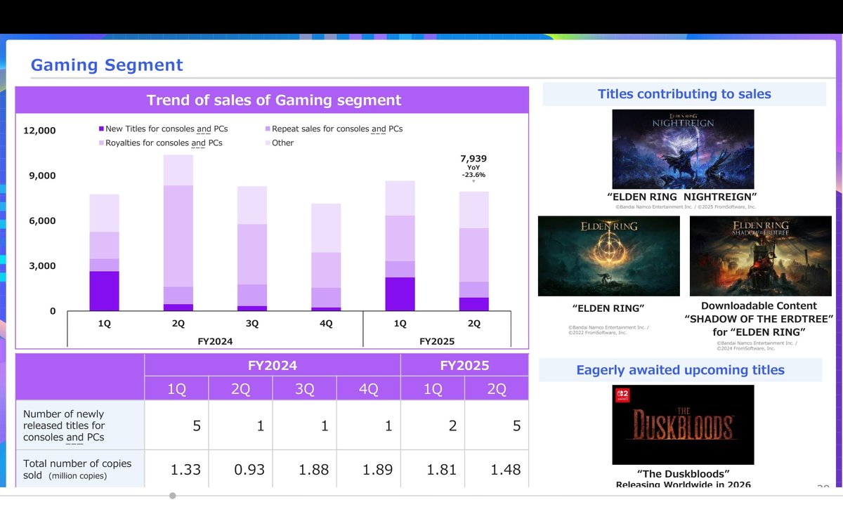The width and height of the screenshot is (843, 507).
Task: Click the 'Total number of copies sold' row label
Action: [77, 469]
